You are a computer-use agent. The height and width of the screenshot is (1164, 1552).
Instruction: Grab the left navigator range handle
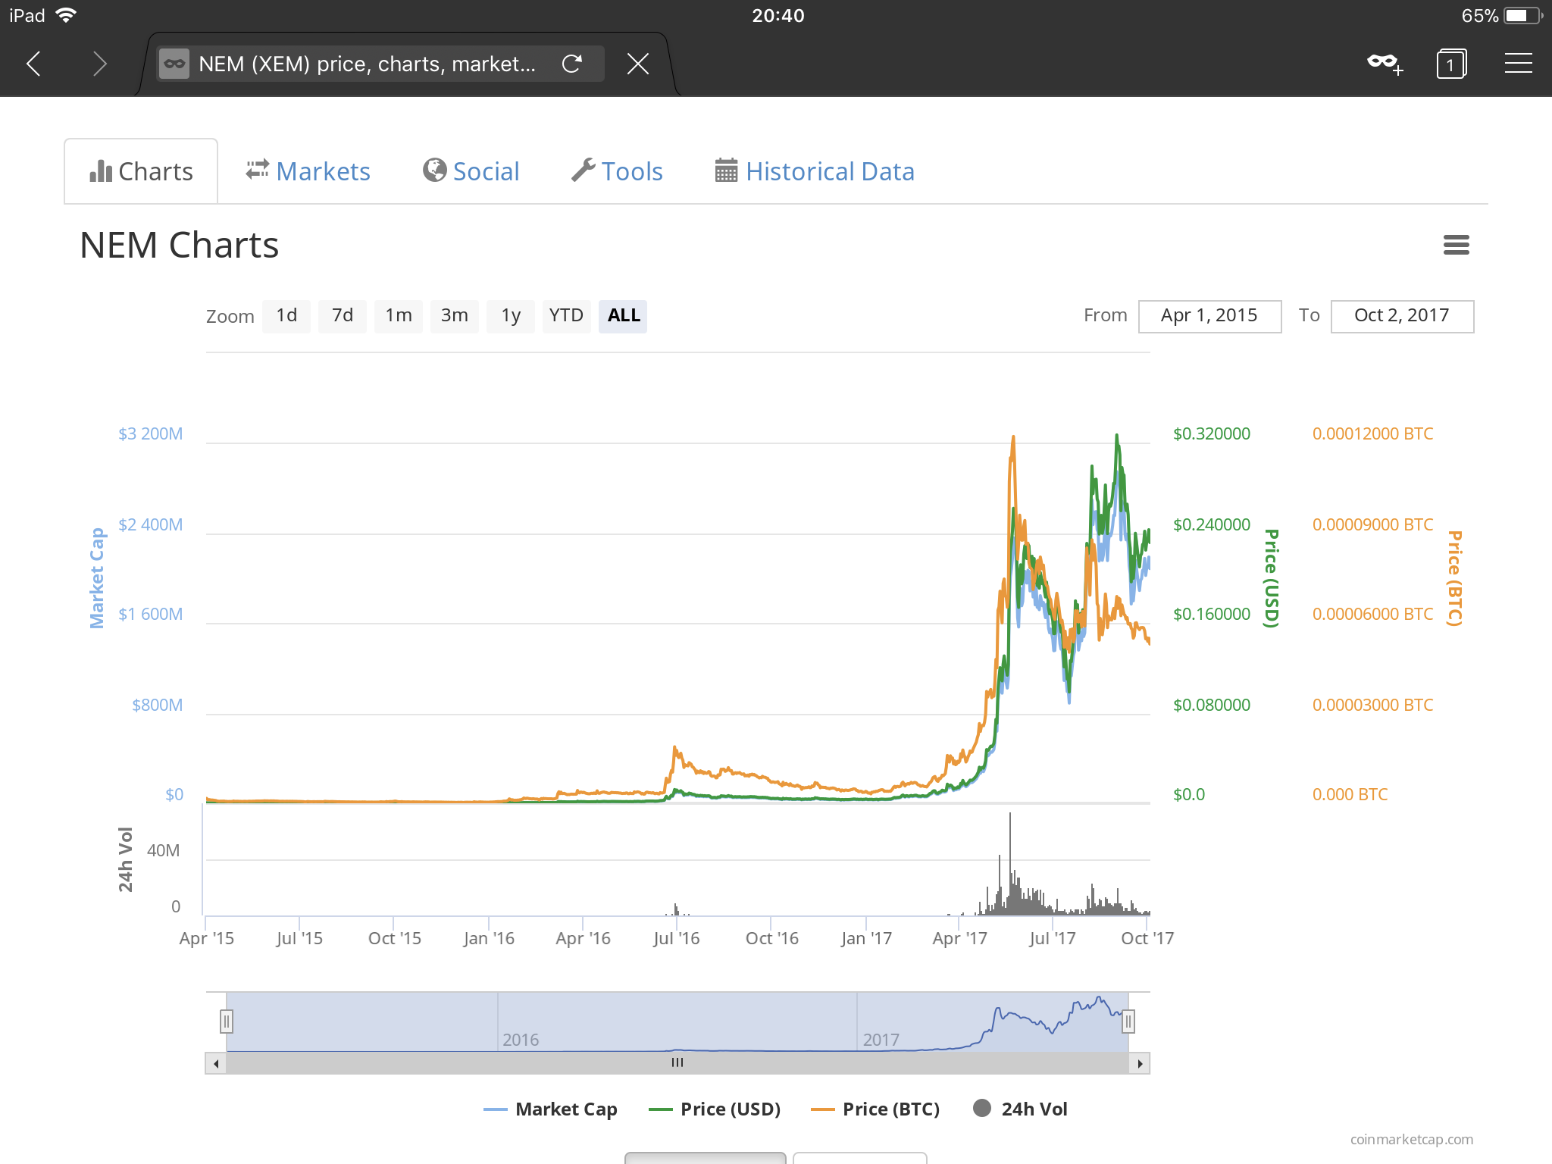pyautogui.click(x=226, y=1022)
